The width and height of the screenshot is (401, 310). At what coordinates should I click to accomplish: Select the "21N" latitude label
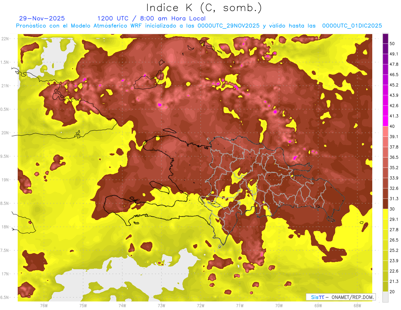tap(5, 86)
